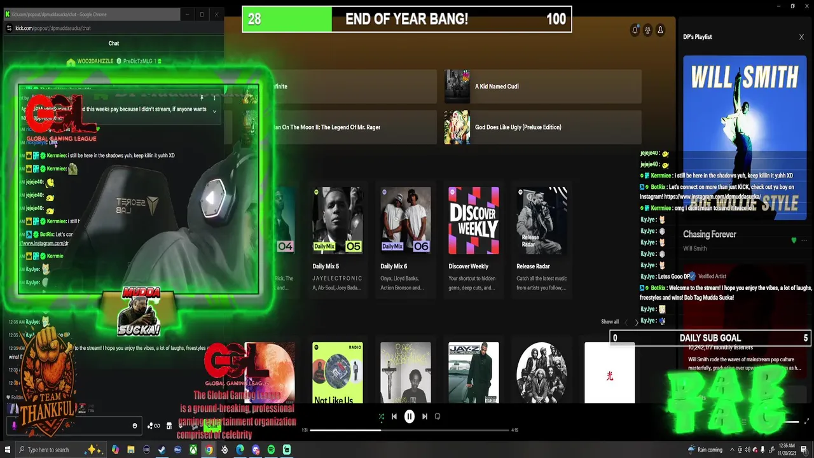The height and width of the screenshot is (458, 814).
Task: Toggle Spotify shuffle mode
Action: (x=381, y=417)
